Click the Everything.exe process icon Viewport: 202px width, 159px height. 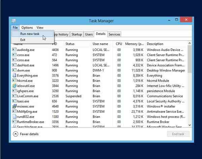click(x=14, y=76)
